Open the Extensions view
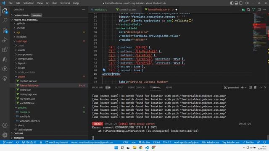269x151 pixels. tap(5, 49)
